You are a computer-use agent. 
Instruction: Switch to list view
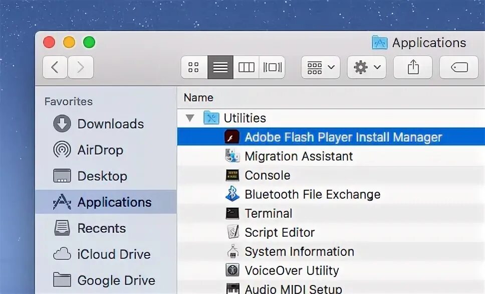(220, 67)
